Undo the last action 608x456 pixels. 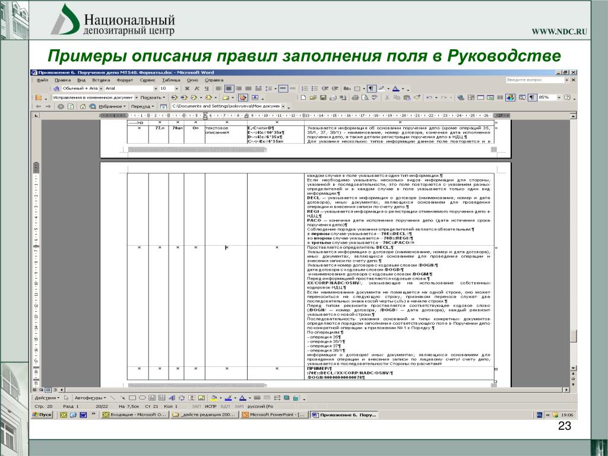click(x=429, y=97)
